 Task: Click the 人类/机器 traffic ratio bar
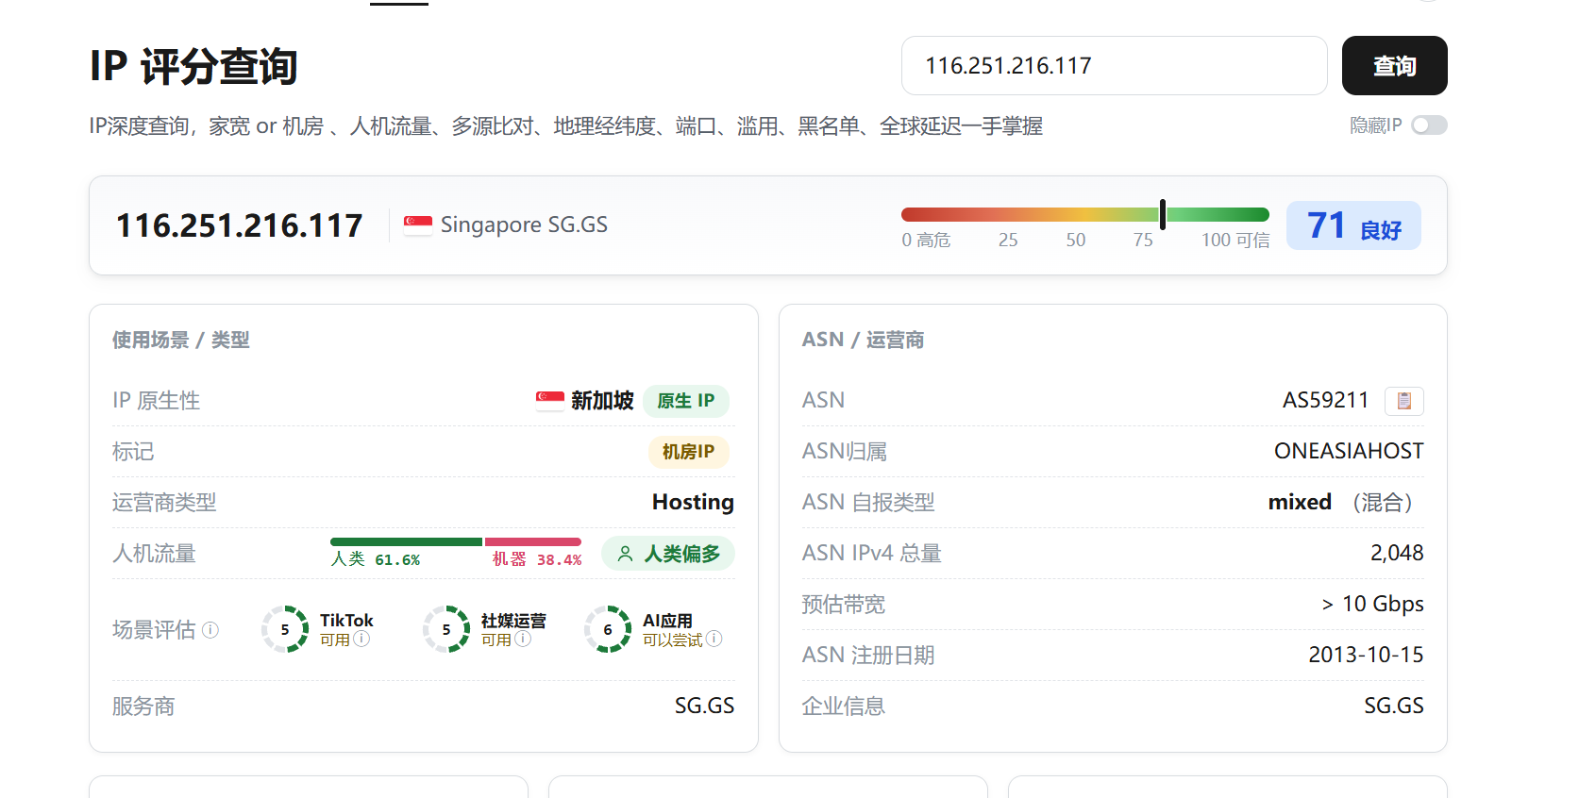point(456,541)
